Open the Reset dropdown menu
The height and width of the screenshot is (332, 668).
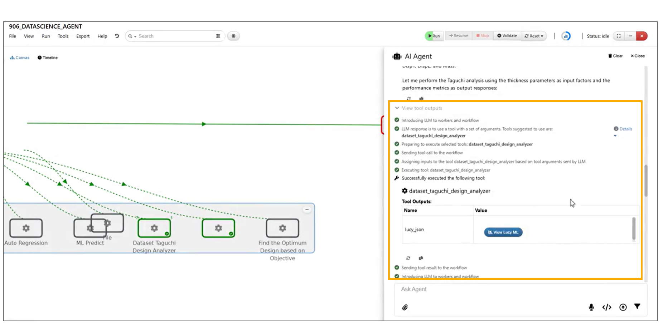tap(534, 36)
